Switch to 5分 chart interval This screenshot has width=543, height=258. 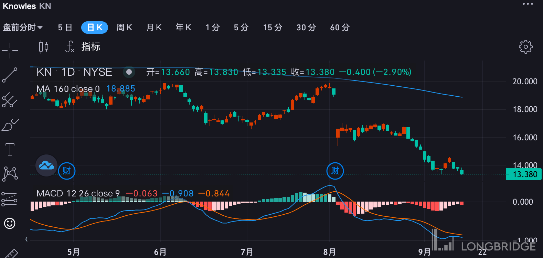[x=241, y=28]
